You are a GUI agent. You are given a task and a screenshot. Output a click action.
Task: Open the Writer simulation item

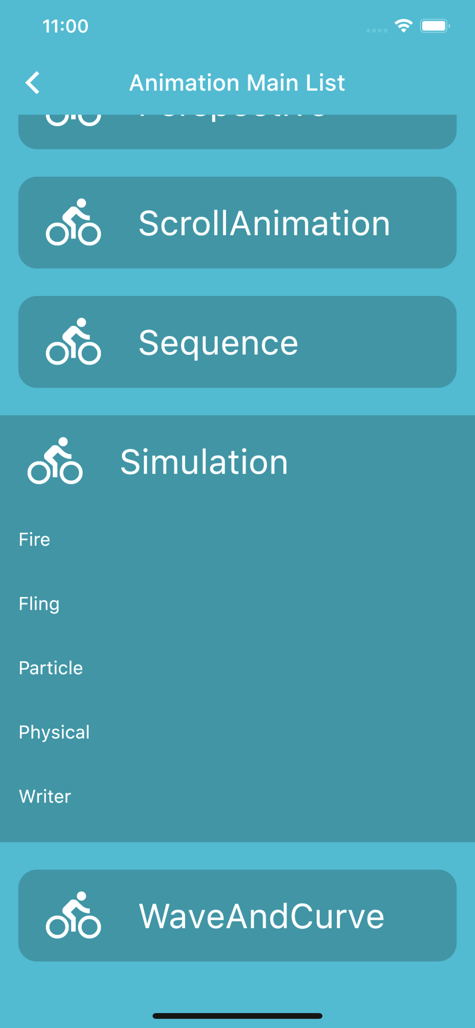coord(45,797)
